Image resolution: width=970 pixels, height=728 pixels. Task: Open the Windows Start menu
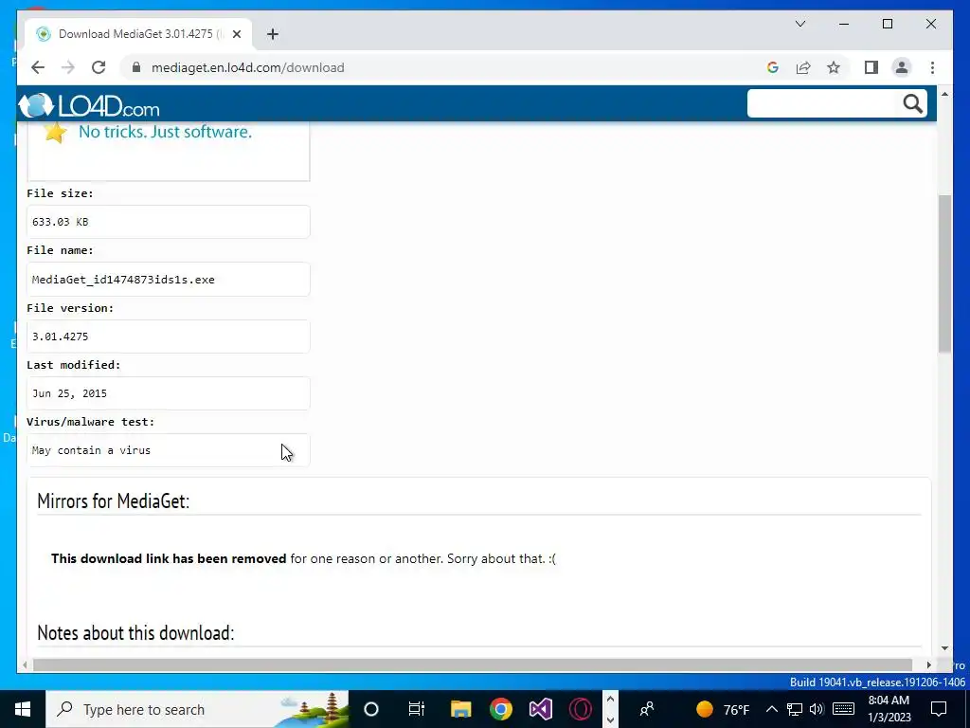pyautogui.click(x=23, y=709)
